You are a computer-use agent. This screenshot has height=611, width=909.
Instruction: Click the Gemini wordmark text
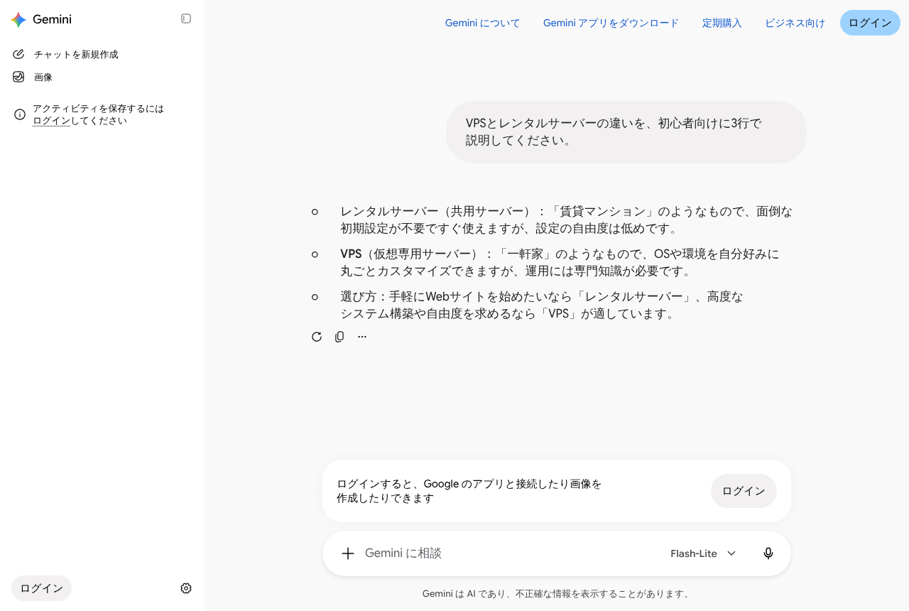tap(52, 19)
